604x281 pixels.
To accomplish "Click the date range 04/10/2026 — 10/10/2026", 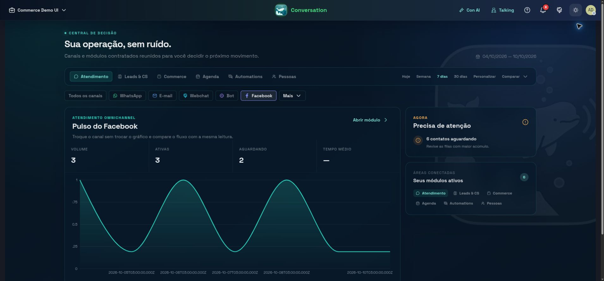I will (506, 56).
